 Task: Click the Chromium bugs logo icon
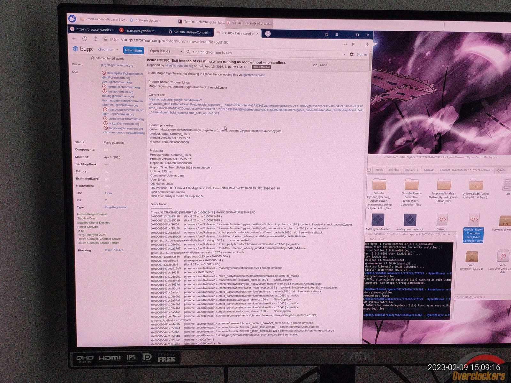(x=75, y=49)
